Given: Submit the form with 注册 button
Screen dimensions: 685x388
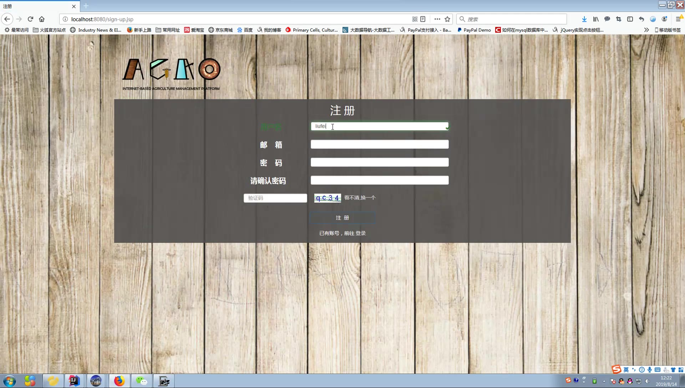Looking at the screenshot, I should pos(342,218).
